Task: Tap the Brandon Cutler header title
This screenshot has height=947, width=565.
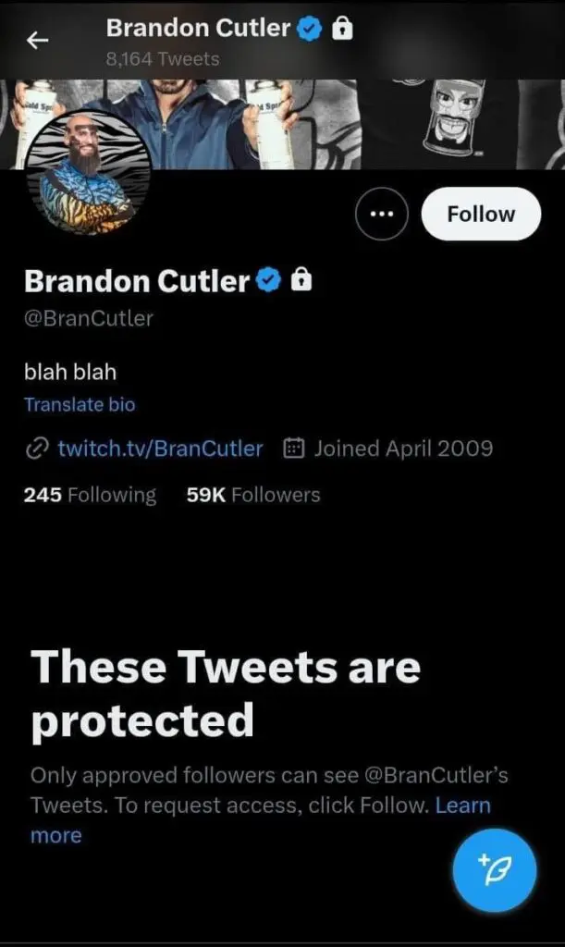Action: (198, 29)
